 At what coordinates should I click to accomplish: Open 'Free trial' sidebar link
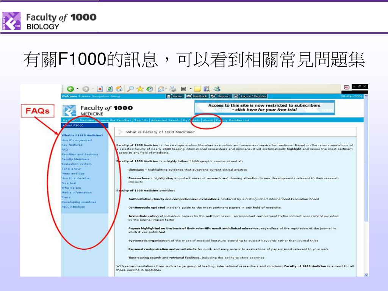pyautogui.click(x=69, y=183)
